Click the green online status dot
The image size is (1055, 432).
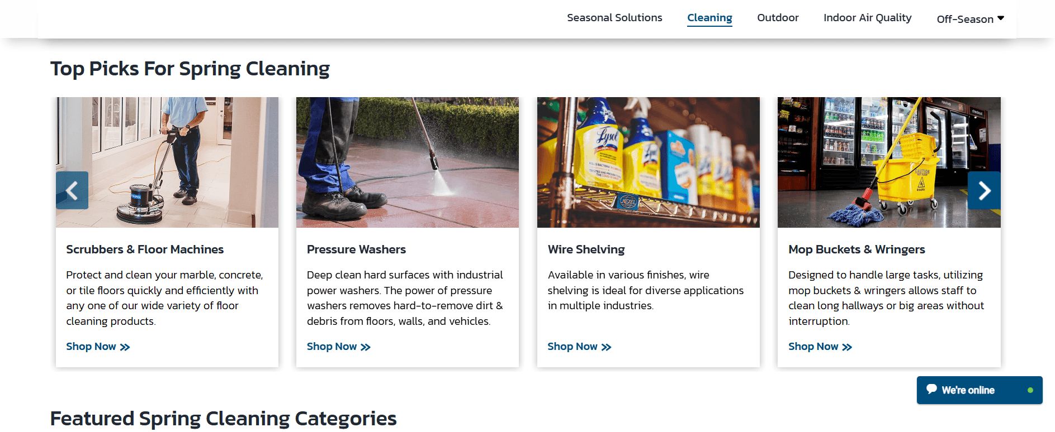[x=1030, y=390]
